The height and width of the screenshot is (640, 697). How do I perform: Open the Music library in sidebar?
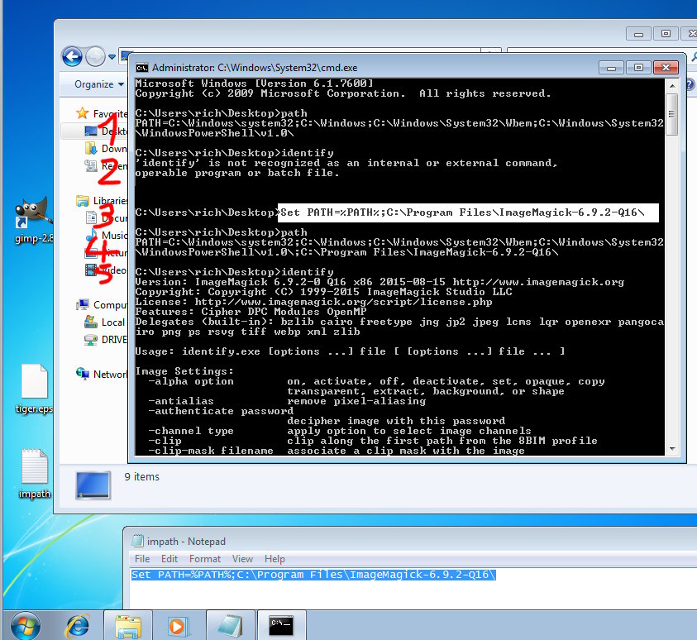coord(106,235)
